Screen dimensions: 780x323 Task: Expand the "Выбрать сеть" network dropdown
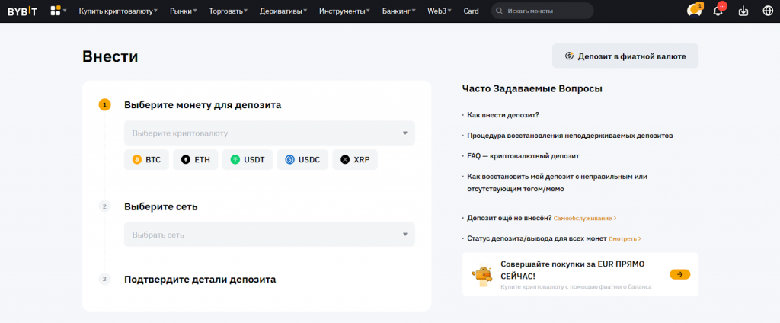(269, 235)
